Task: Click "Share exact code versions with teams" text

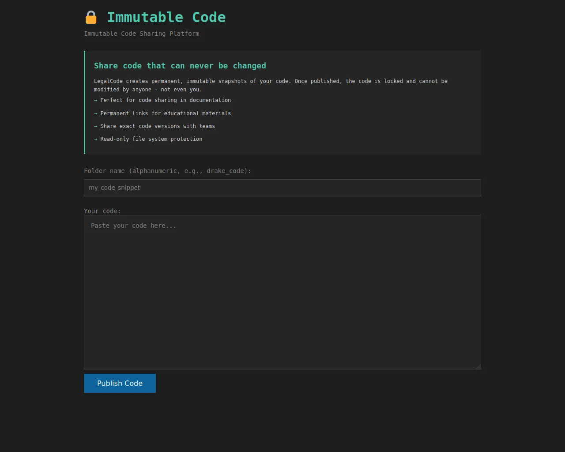Action: click(x=158, y=126)
